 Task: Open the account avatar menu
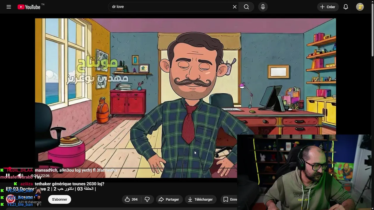(360, 7)
